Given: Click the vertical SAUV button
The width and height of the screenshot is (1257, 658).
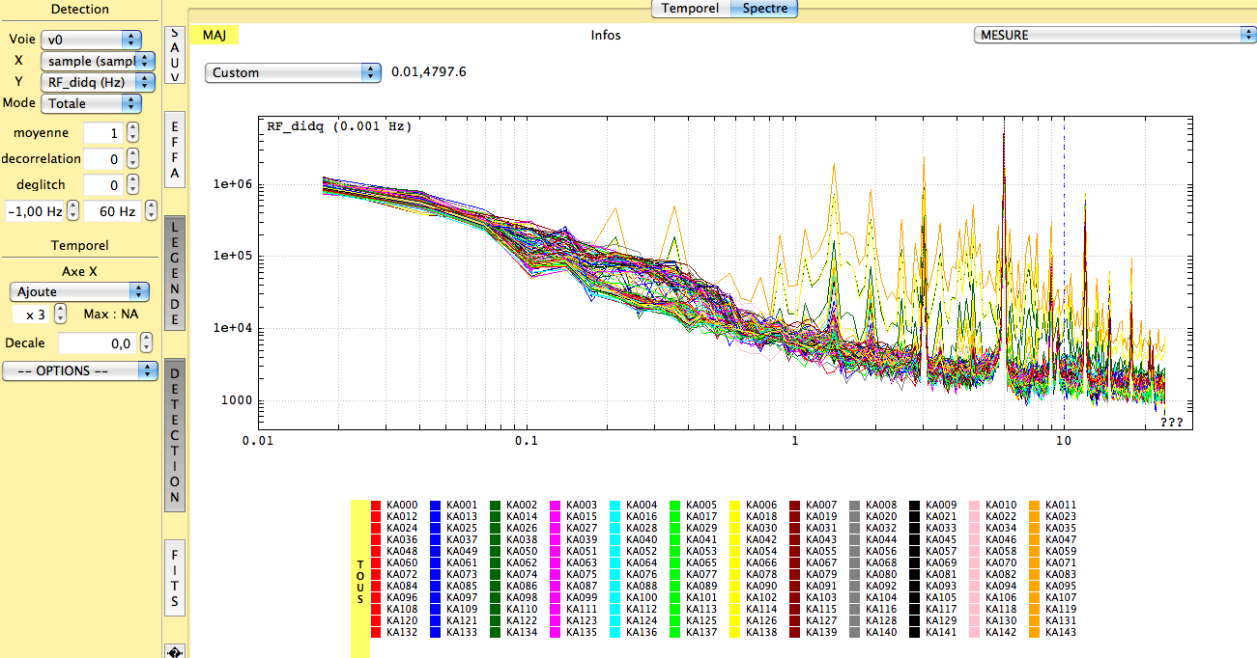Looking at the screenshot, I should 175,55.
